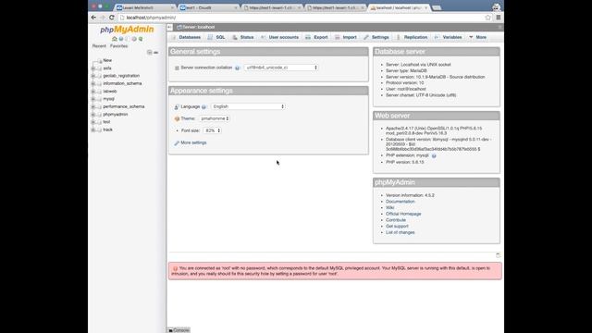Open the Variables tab
Viewport: 592px width, 333px height.
click(x=448, y=37)
